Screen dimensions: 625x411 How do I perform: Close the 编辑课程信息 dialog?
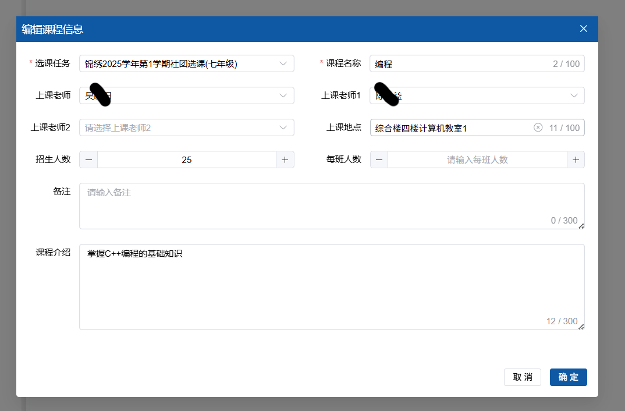click(584, 29)
